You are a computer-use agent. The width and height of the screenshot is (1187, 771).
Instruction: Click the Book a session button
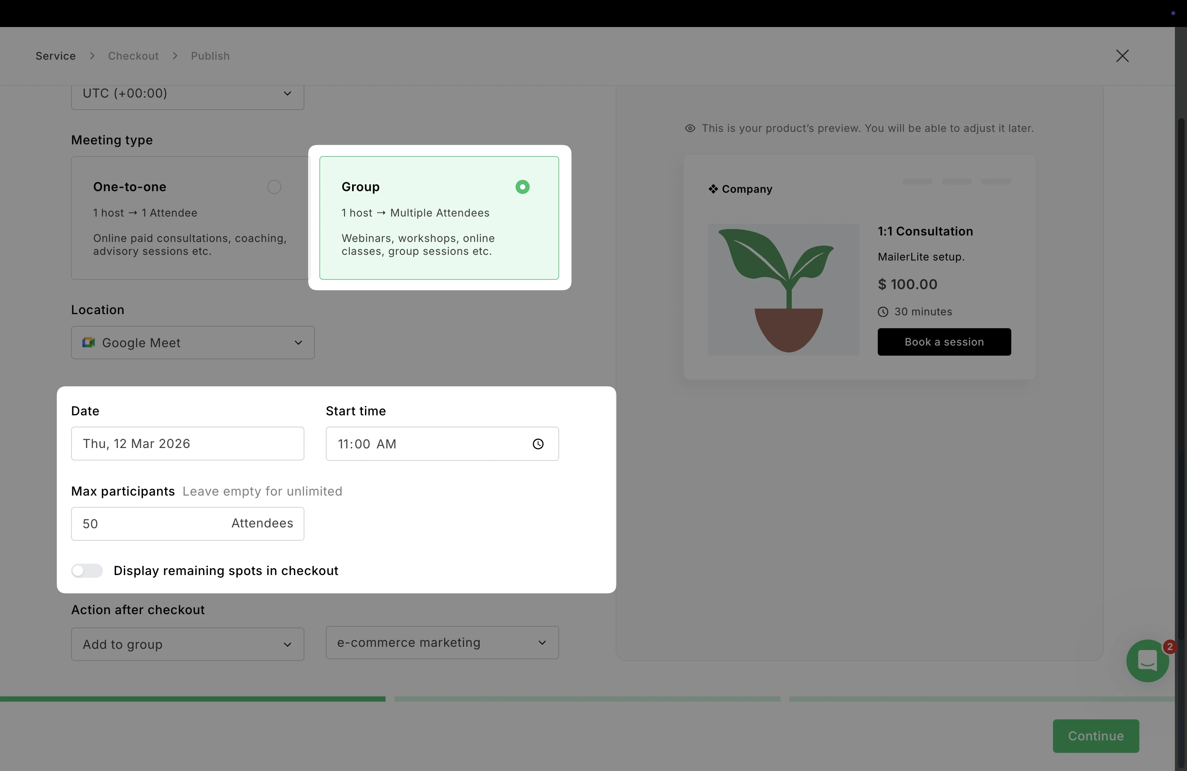click(944, 342)
